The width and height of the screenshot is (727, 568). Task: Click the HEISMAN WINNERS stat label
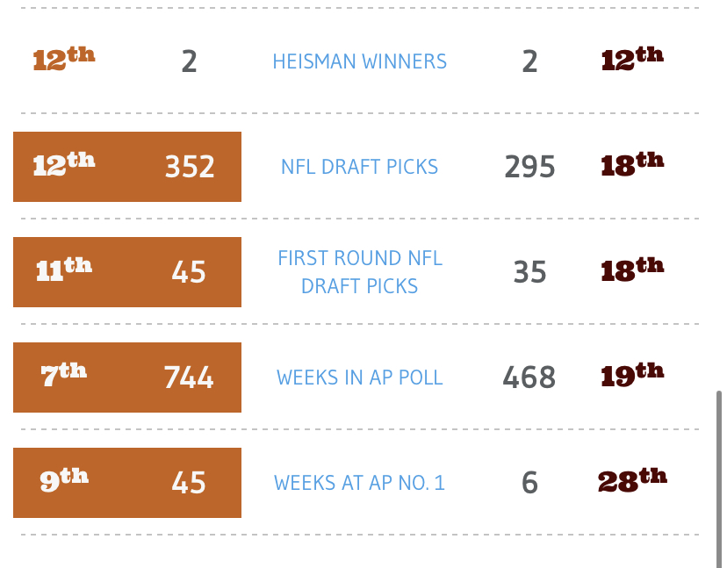pos(359,61)
